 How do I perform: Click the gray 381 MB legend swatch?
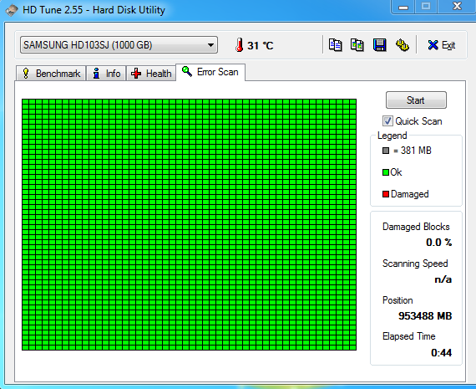(386, 151)
